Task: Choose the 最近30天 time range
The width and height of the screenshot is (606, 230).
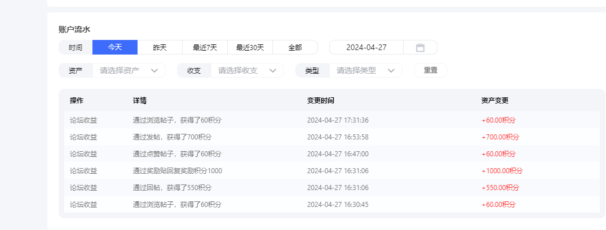Action: (x=250, y=47)
